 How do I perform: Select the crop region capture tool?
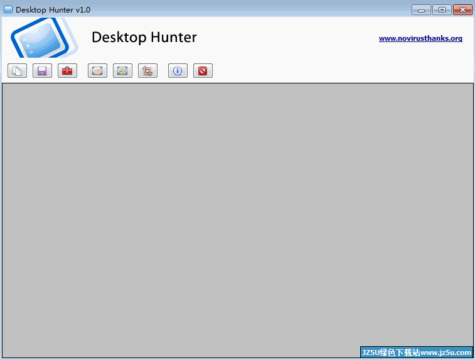click(x=148, y=70)
